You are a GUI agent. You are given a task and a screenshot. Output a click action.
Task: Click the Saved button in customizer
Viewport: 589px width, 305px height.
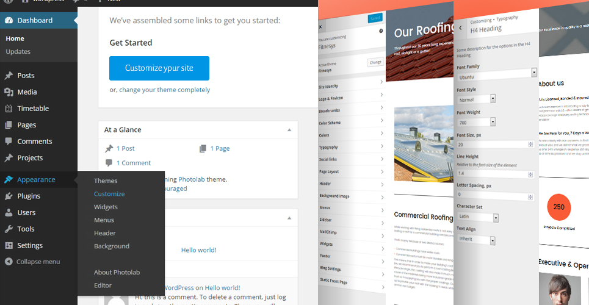375,18
